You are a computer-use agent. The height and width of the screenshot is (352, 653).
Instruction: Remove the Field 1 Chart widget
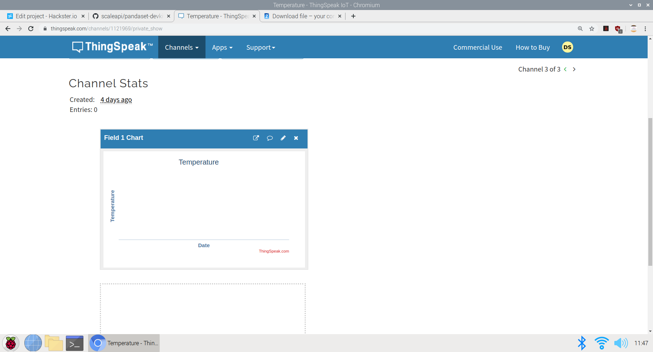(x=296, y=138)
